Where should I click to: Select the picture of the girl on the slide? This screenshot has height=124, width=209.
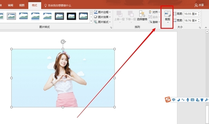pos(63,78)
